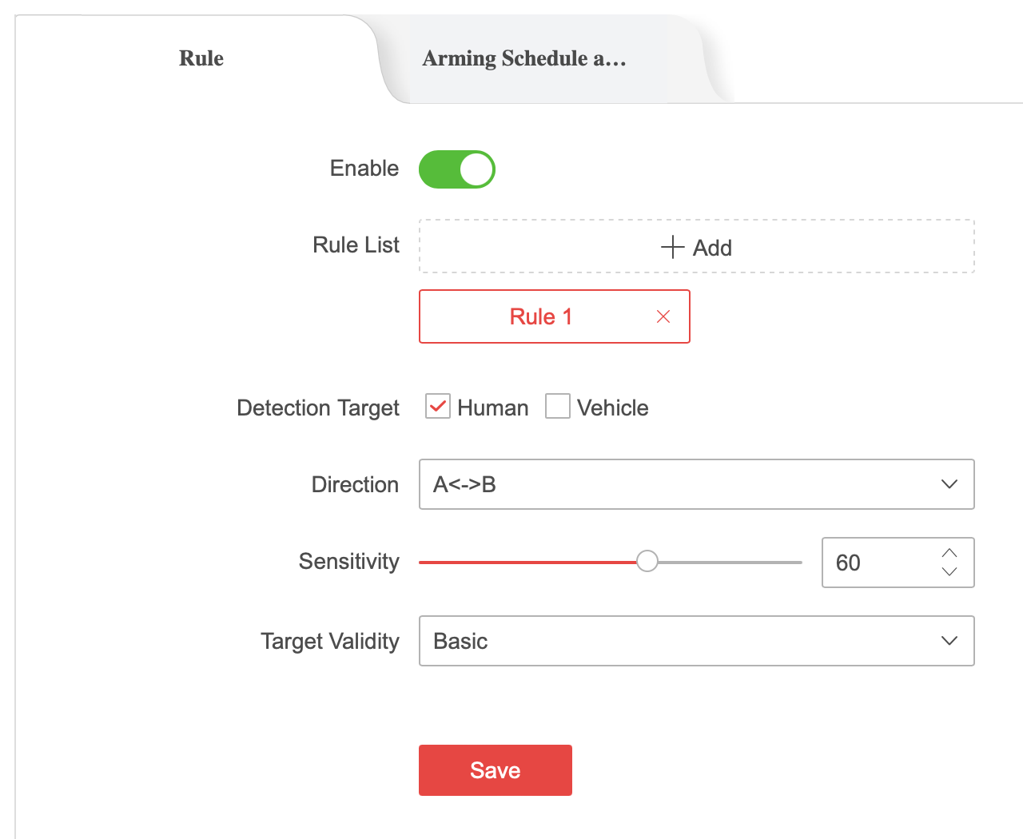Screen dimensions: 1023x839
Task: Uncheck the Human detection target checkbox
Action: tap(438, 407)
